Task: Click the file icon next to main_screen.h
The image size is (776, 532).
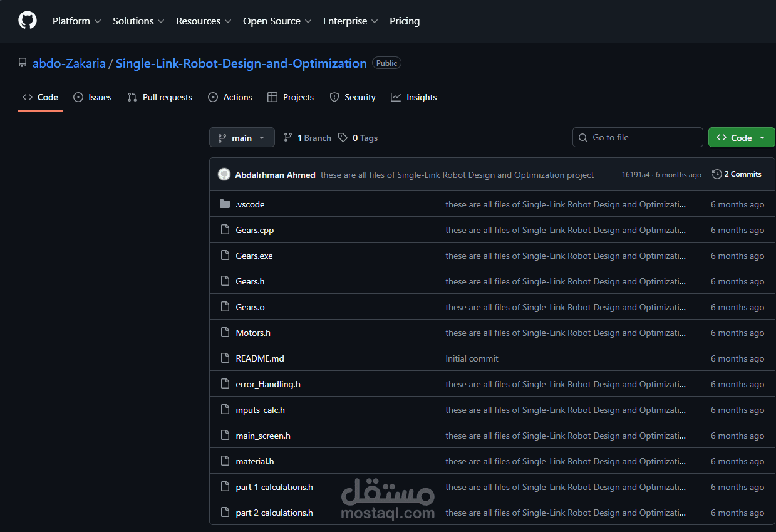Action: pyautogui.click(x=225, y=436)
